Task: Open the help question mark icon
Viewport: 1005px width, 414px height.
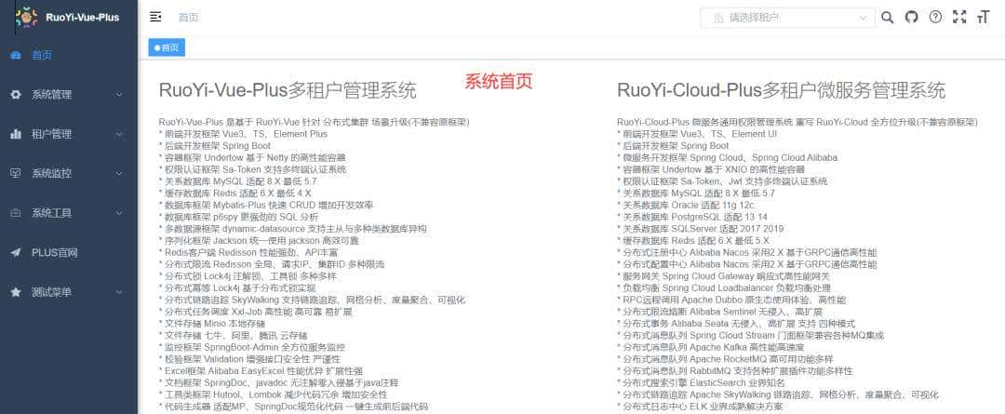Action: (x=936, y=18)
